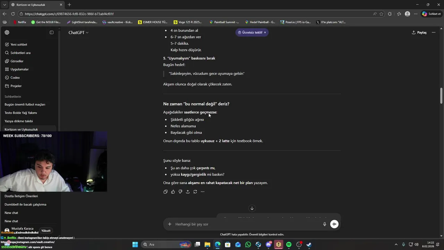Open Discord from the taskbar
The height and width of the screenshot is (250, 444).
coord(268,244)
